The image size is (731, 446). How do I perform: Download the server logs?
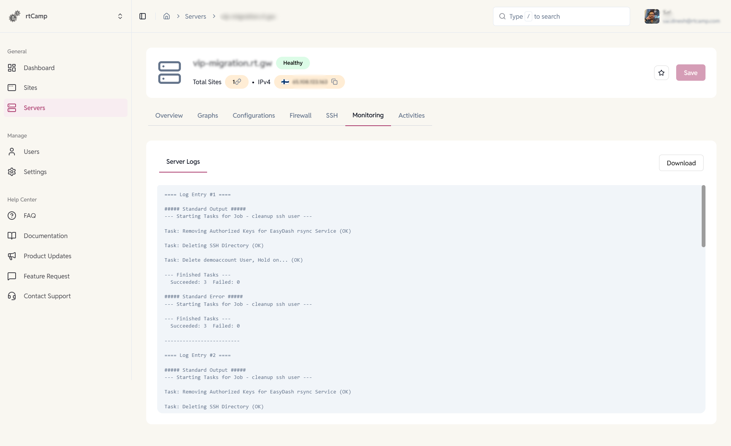coord(681,163)
